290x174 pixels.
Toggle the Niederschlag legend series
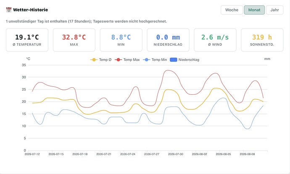185,60
